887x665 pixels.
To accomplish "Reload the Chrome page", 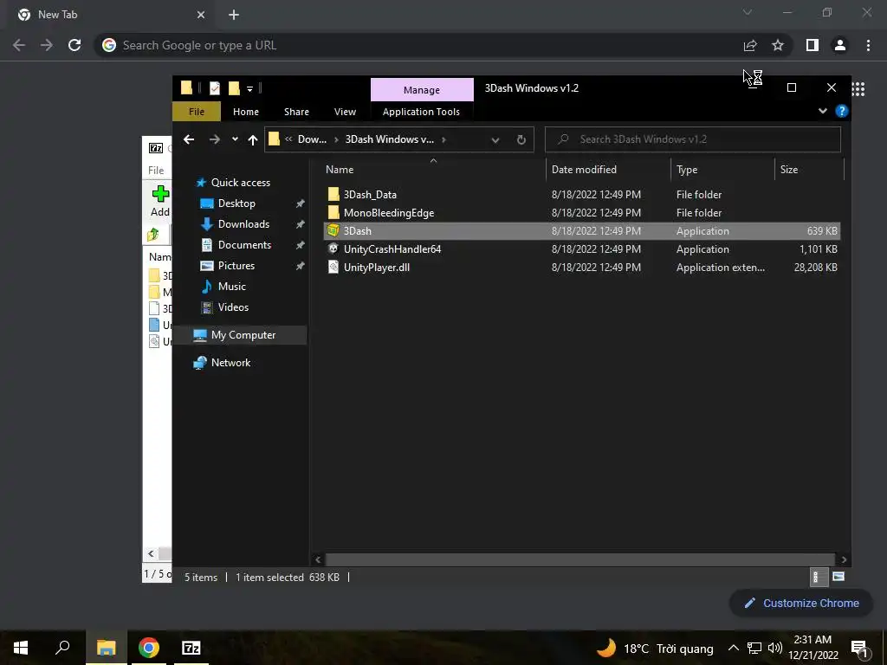I will [74, 45].
